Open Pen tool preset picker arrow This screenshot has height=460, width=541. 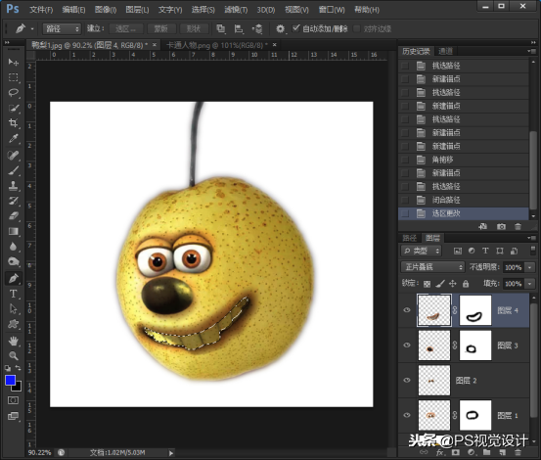pyautogui.click(x=32, y=29)
